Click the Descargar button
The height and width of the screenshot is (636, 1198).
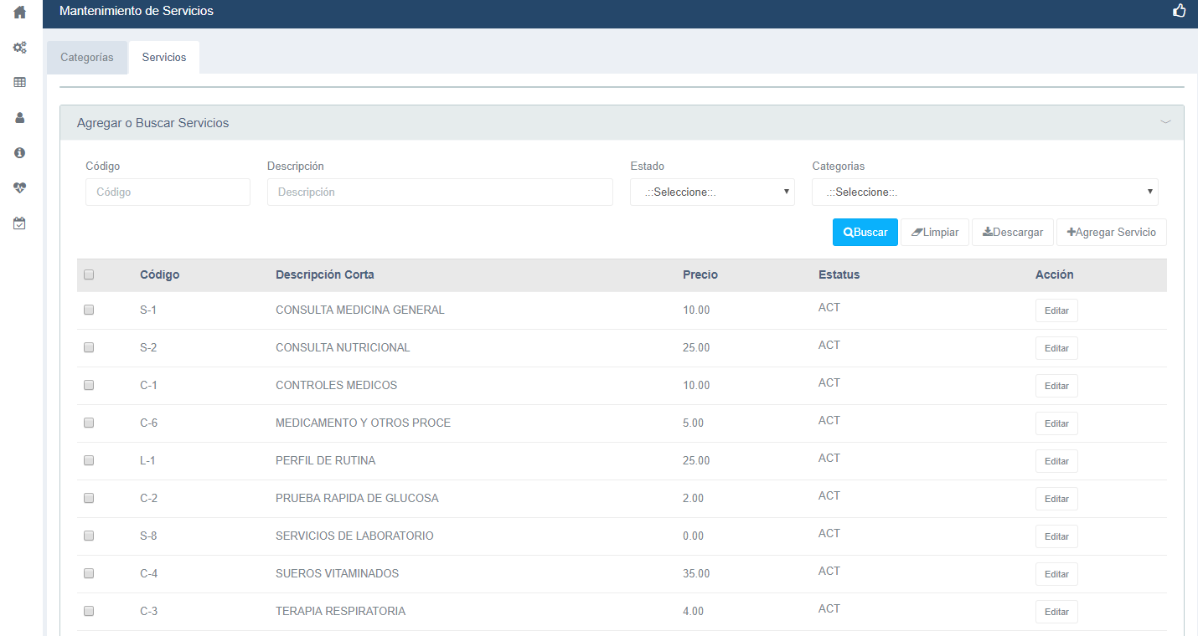[x=1013, y=233]
